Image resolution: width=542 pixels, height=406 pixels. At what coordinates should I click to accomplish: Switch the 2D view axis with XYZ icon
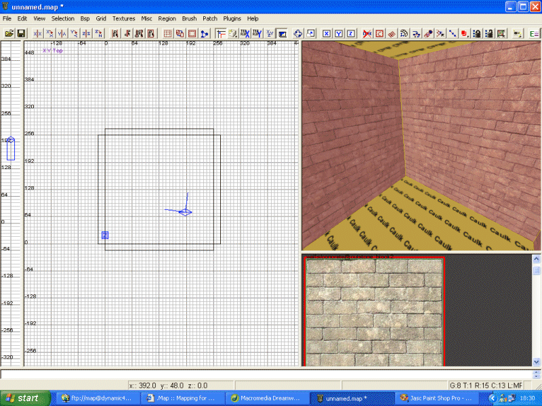click(x=270, y=33)
